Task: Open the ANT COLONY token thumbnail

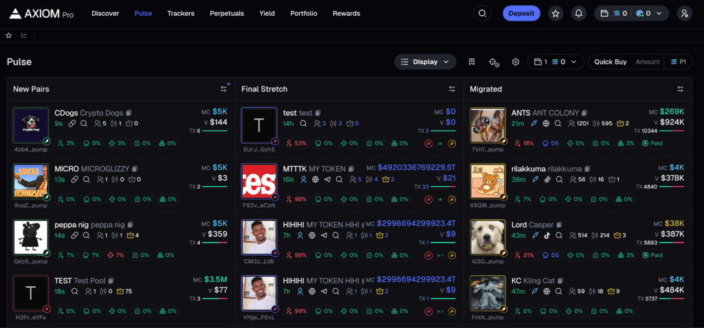Action: [x=487, y=125]
